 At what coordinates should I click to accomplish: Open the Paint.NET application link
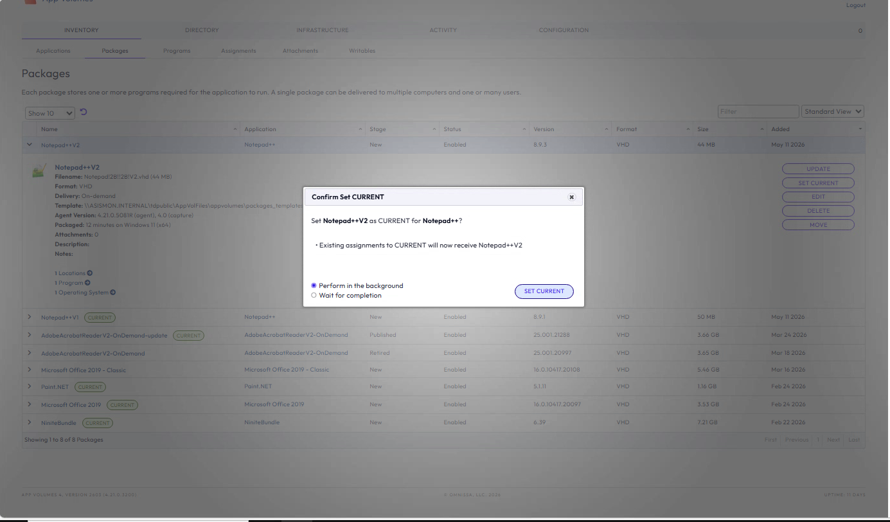(258, 386)
